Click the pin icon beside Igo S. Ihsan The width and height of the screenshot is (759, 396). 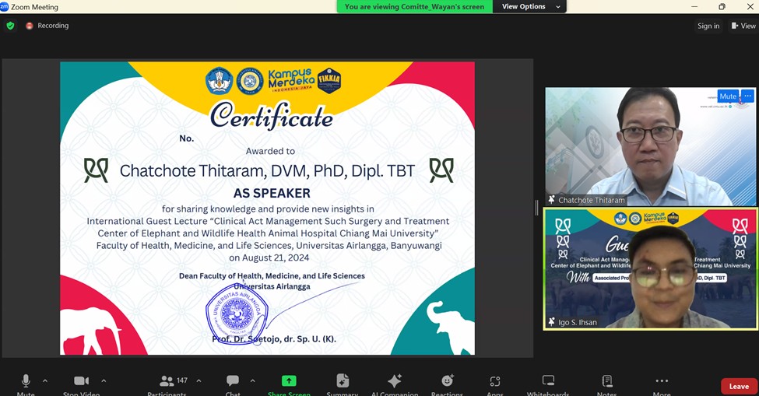click(551, 322)
